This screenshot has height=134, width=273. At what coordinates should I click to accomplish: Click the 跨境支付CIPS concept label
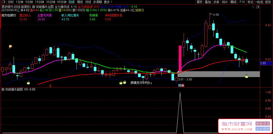click(x=140, y=83)
